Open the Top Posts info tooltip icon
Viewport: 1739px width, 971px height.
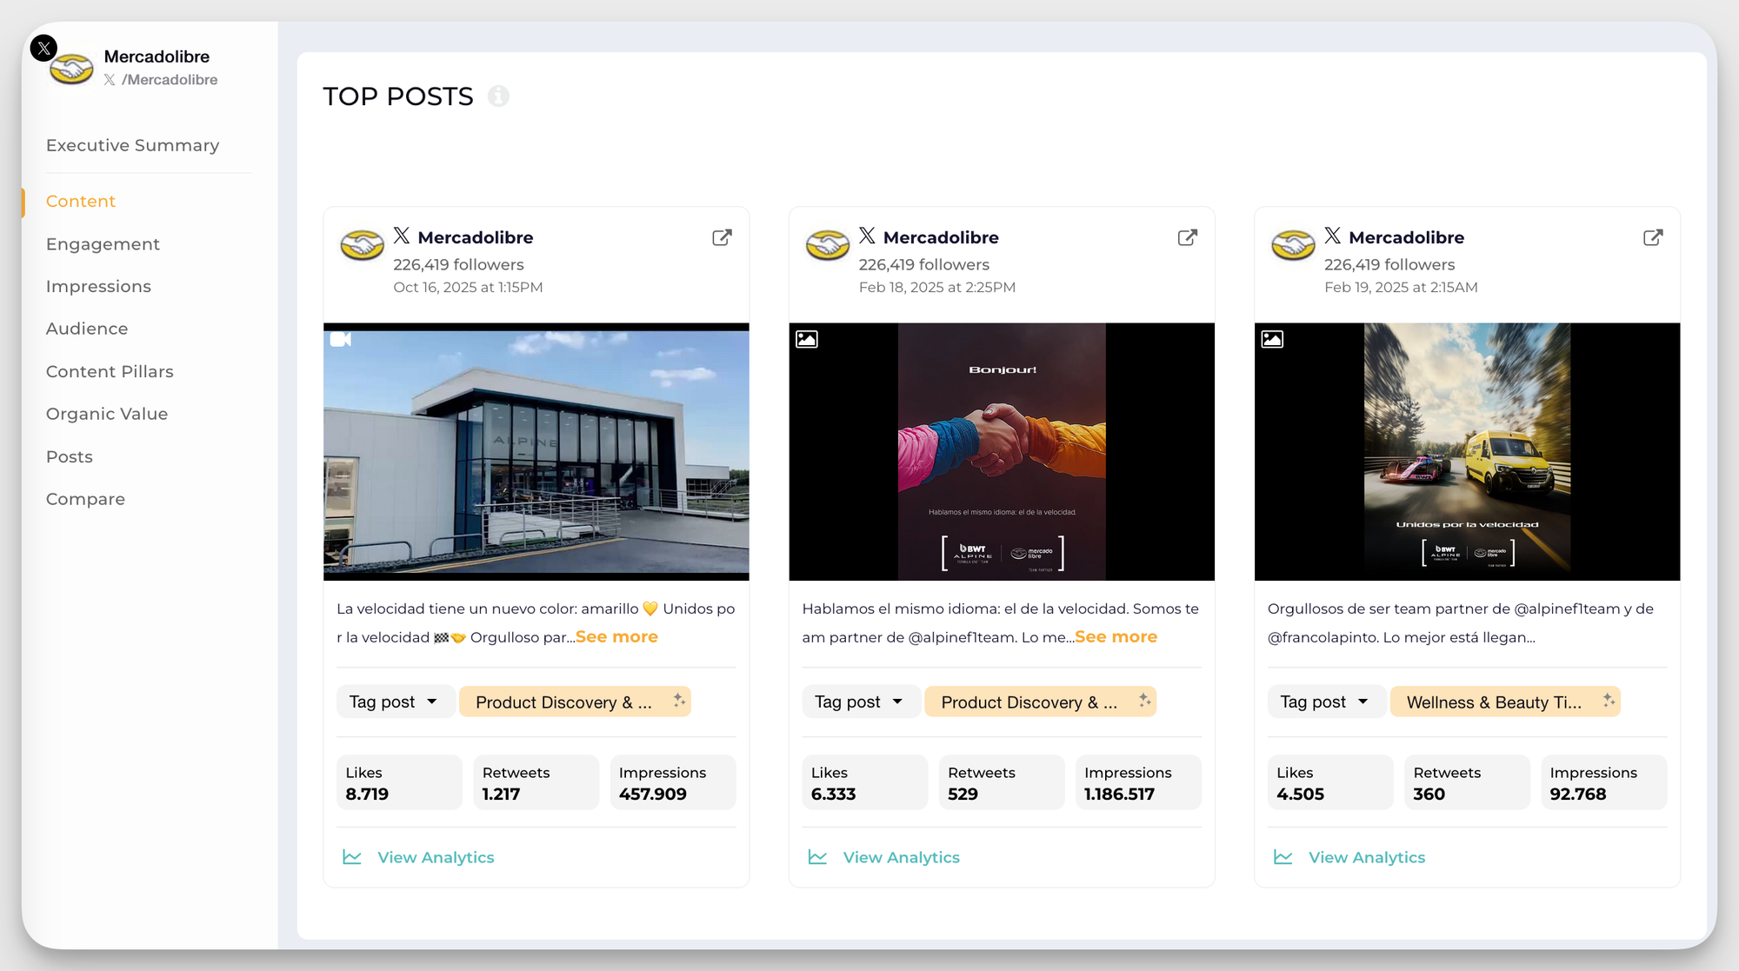click(x=498, y=96)
